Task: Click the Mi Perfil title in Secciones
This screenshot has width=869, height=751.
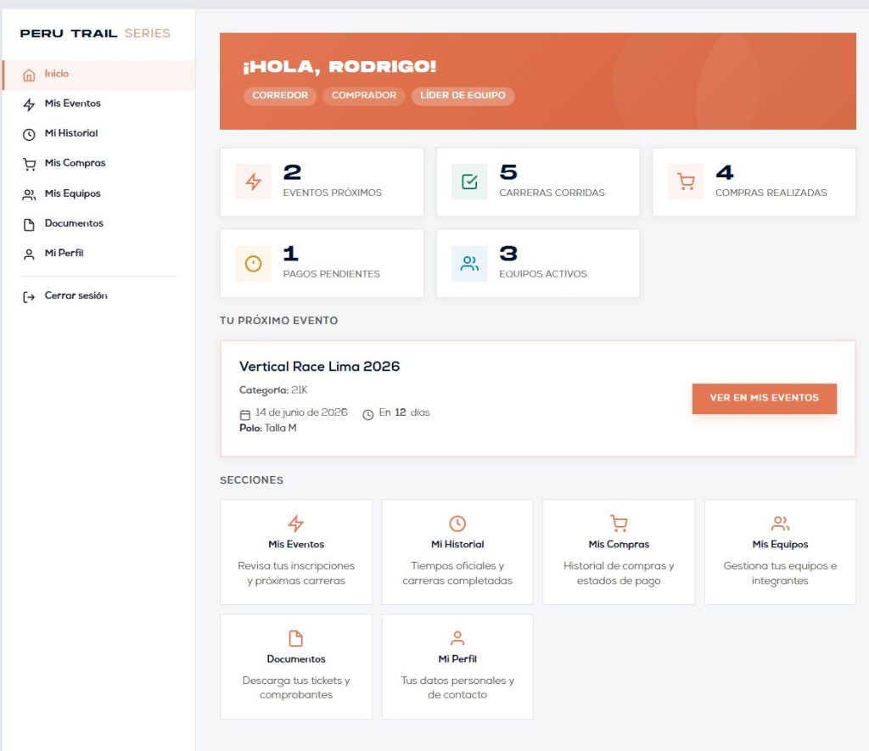Action: (x=457, y=659)
